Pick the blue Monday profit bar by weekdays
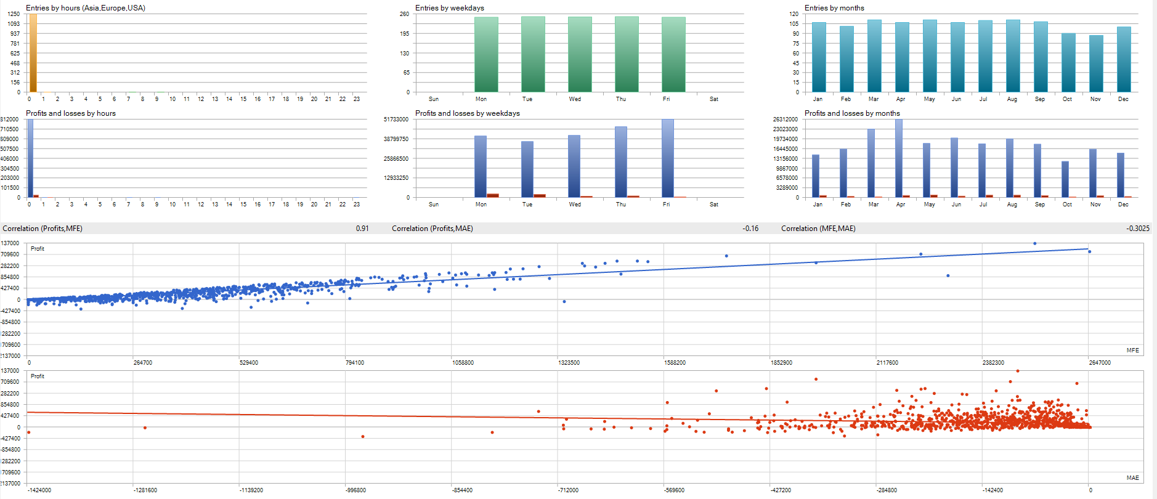 (480, 166)
